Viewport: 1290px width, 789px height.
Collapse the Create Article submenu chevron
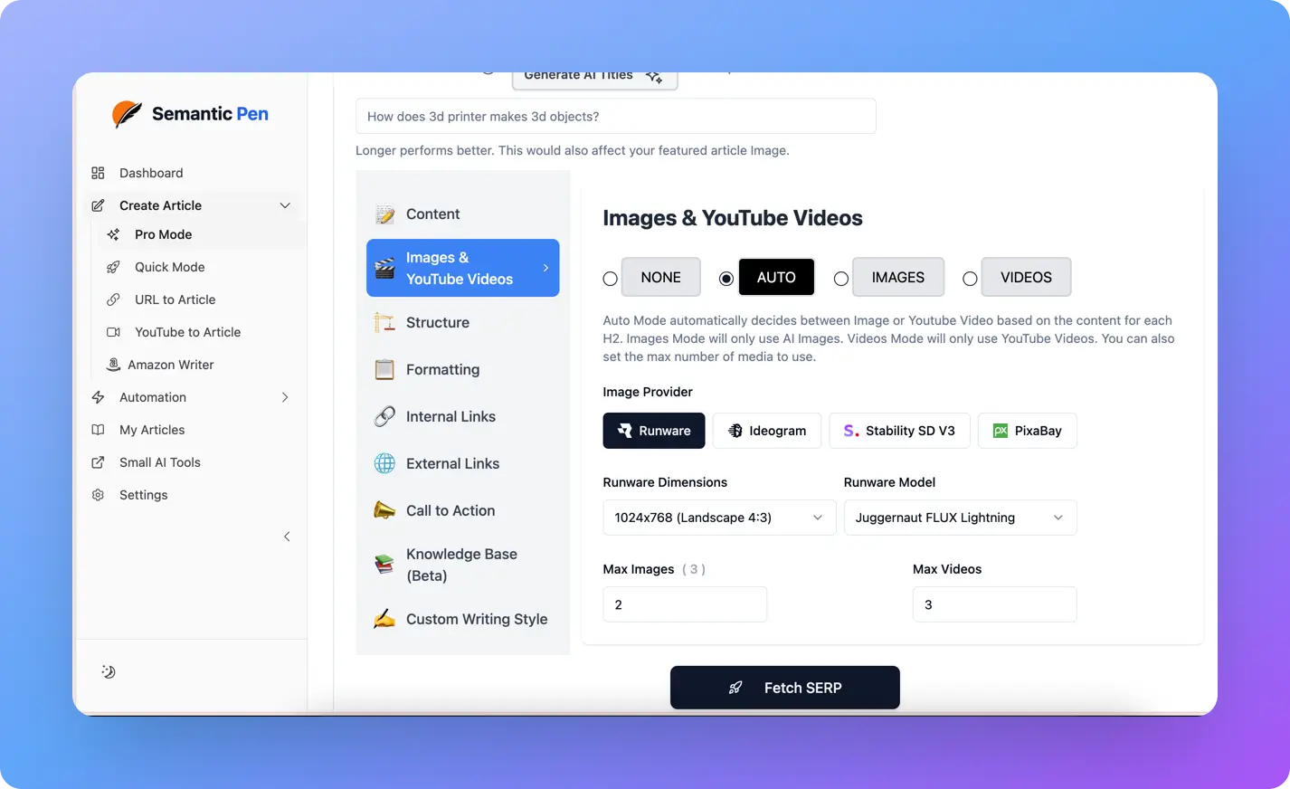point(285,205)
